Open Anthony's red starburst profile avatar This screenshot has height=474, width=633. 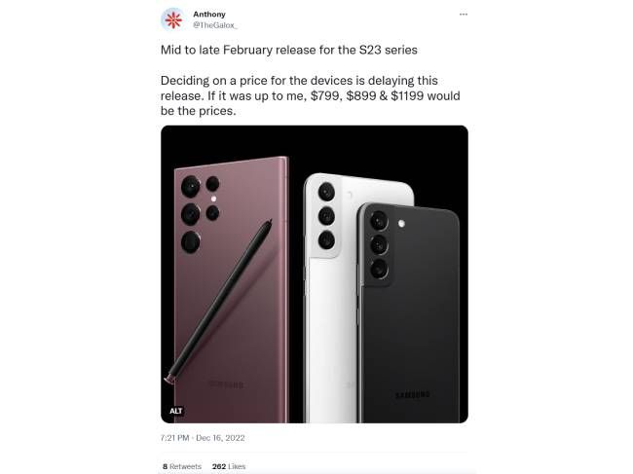(172, 19)
